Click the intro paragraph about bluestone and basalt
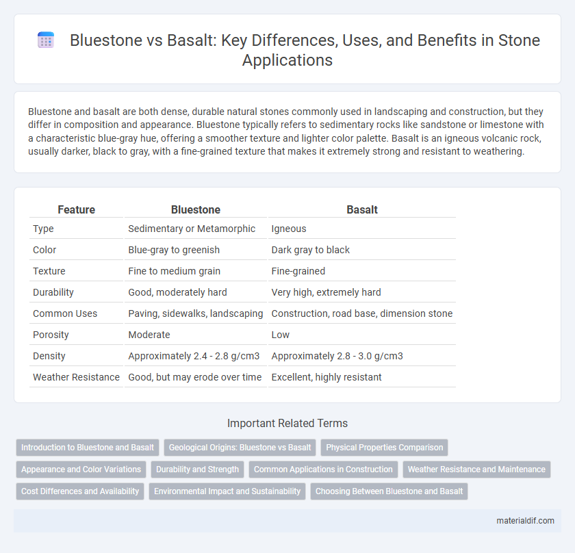The height and width of the screenshot is (553, 575). point(286,131)
